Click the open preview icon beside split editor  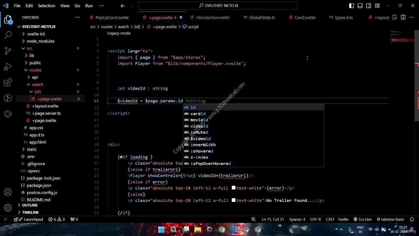[394, 17]
